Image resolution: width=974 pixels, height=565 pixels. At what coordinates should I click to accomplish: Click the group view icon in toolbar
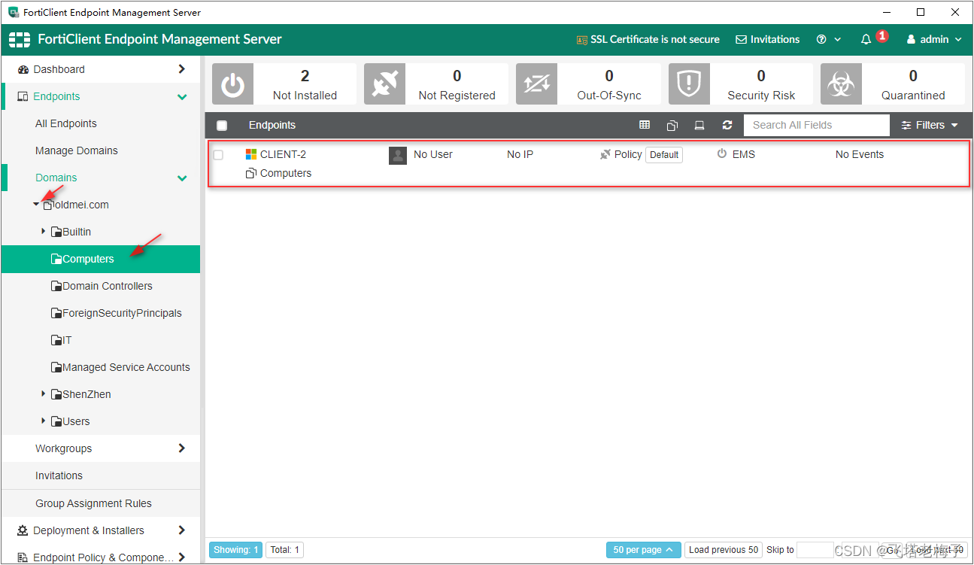point(672,125)
